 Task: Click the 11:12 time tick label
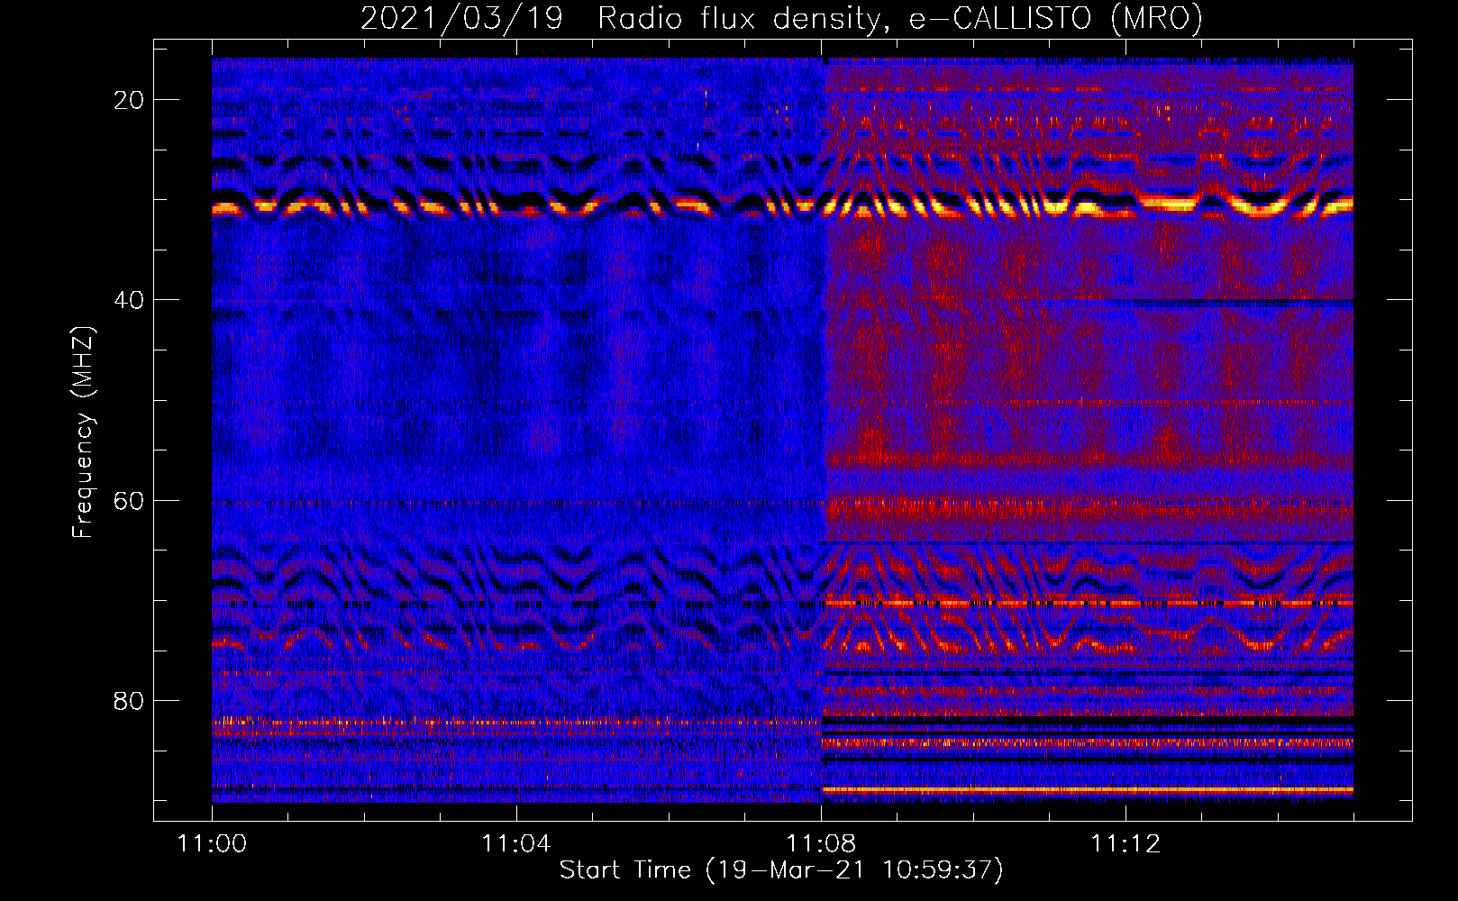(1125, 843)
